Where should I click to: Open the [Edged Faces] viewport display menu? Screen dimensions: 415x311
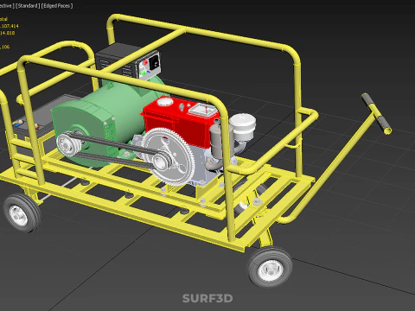(x=57, y=5)
